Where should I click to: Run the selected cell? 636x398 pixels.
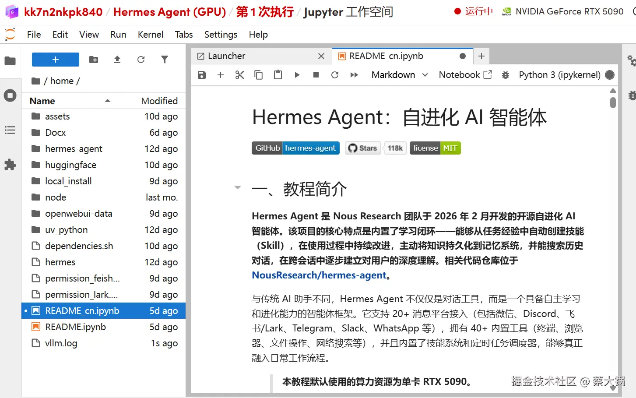[x=297, y=75]
